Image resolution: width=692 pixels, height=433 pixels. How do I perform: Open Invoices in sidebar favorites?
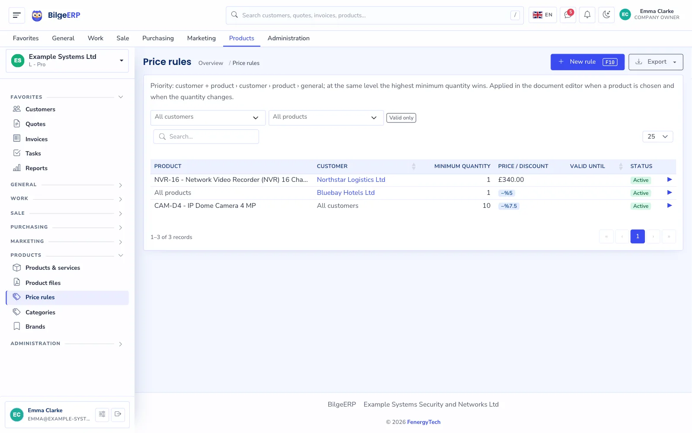coord(67,139)
